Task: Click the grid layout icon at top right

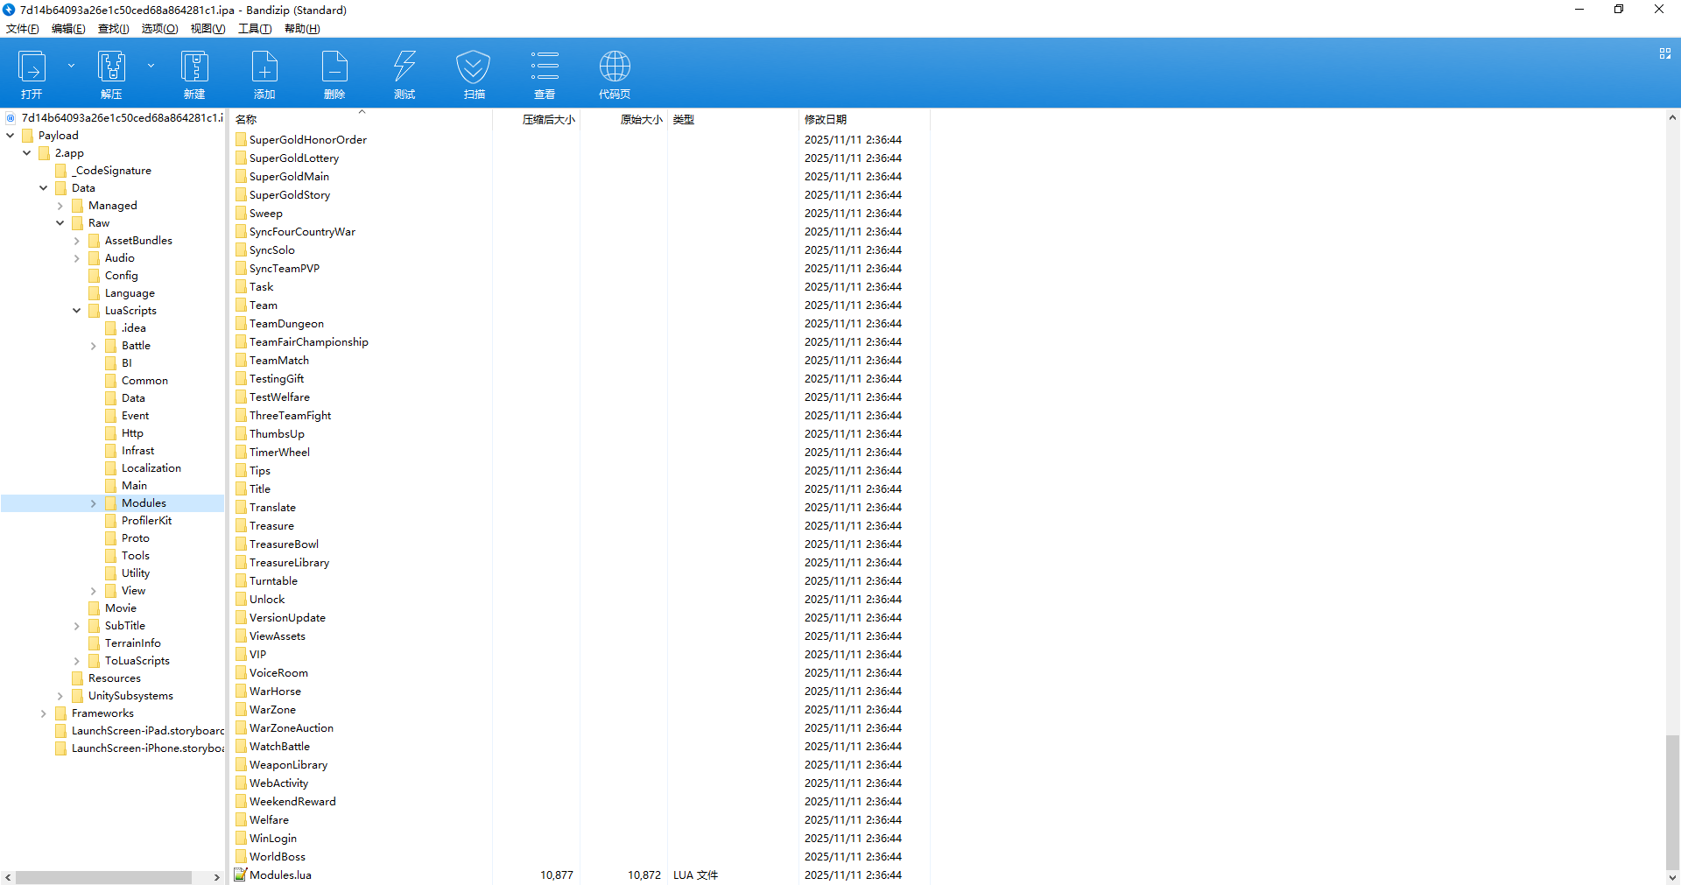Action: [x=1664, y=54]
